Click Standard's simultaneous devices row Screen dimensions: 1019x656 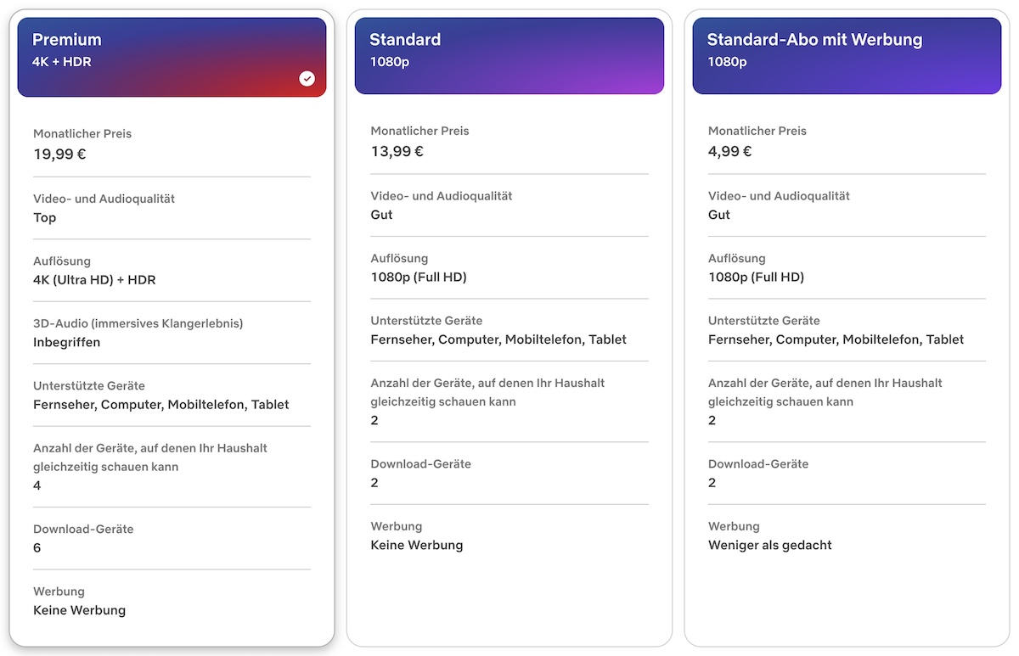[487, 401]
